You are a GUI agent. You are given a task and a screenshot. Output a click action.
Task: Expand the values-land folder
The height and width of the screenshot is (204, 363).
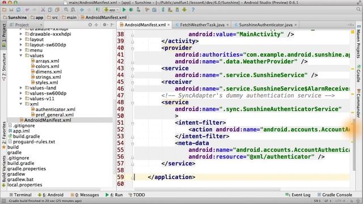[21, 88]
